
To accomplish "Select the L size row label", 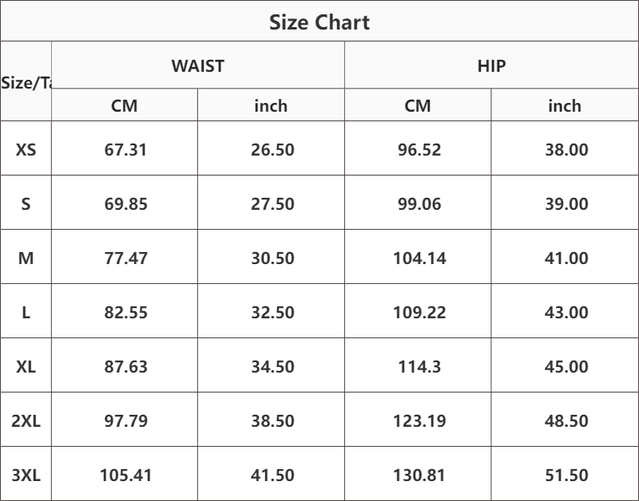I will point(26,312).
